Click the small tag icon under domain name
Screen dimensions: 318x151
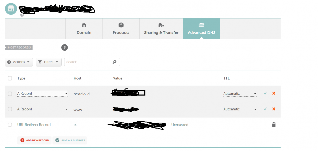pyautogui.click(x=22, y=15)
